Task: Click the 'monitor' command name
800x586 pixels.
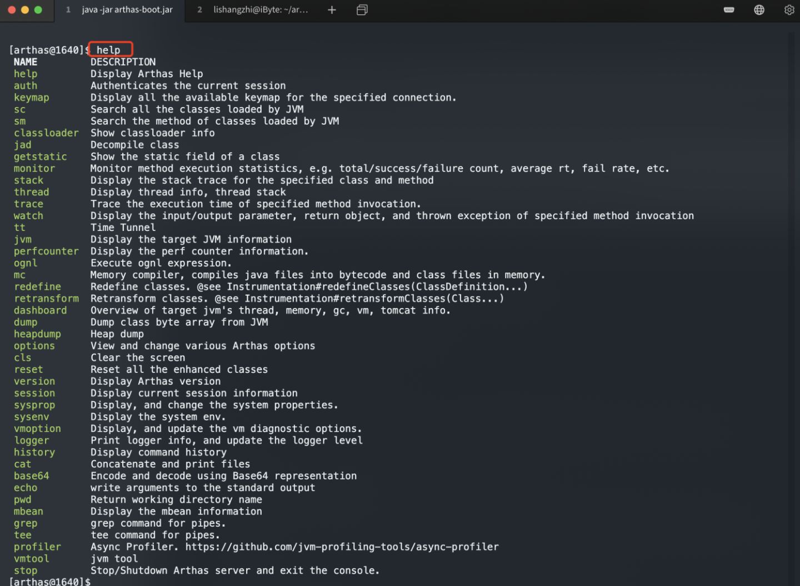Action: pyautogui.click(x=34, y=168)
